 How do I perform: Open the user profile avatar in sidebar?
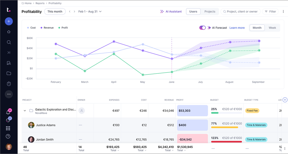(x=9, y=147)
